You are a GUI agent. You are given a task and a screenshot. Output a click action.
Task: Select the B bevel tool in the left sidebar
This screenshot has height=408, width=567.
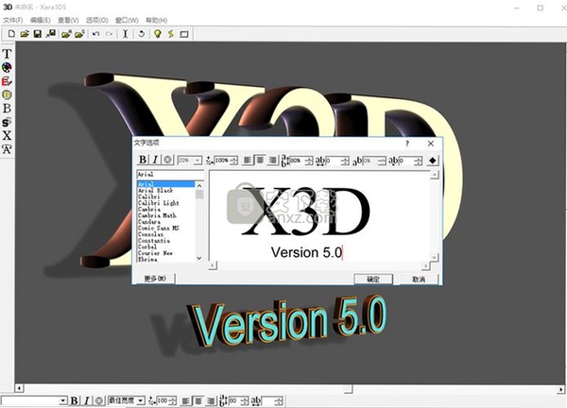click(7, 108)
